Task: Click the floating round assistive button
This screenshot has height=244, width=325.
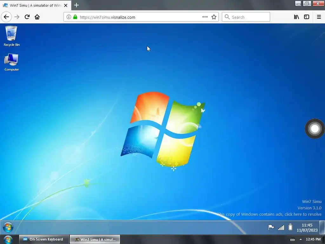Action: click(x=315, y=129)
